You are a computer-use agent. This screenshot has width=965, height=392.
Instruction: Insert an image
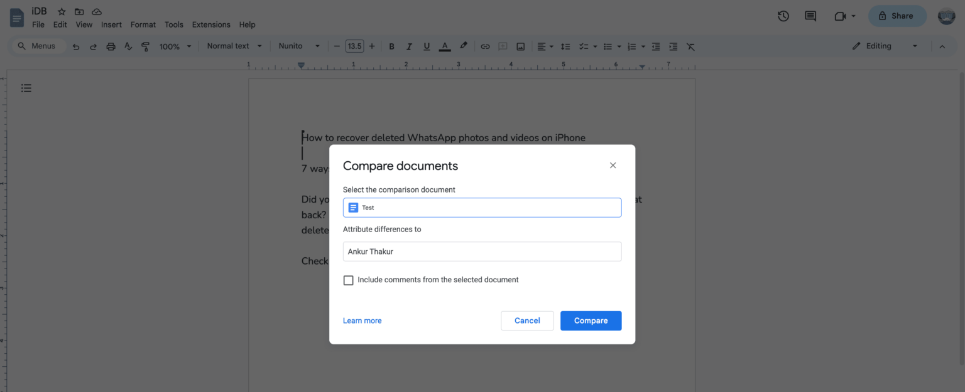click(x=520, y=46)
